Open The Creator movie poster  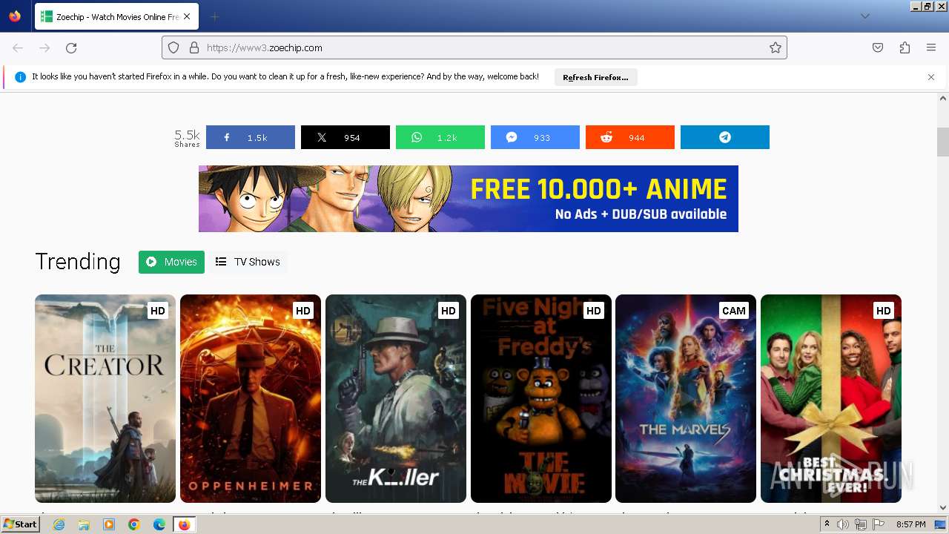(105, 399)
